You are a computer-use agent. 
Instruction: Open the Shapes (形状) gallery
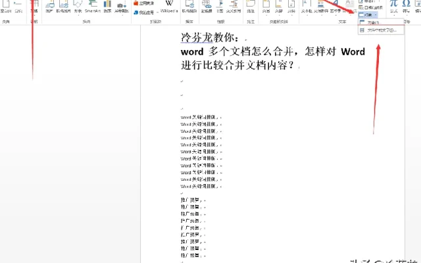(78, 7)
